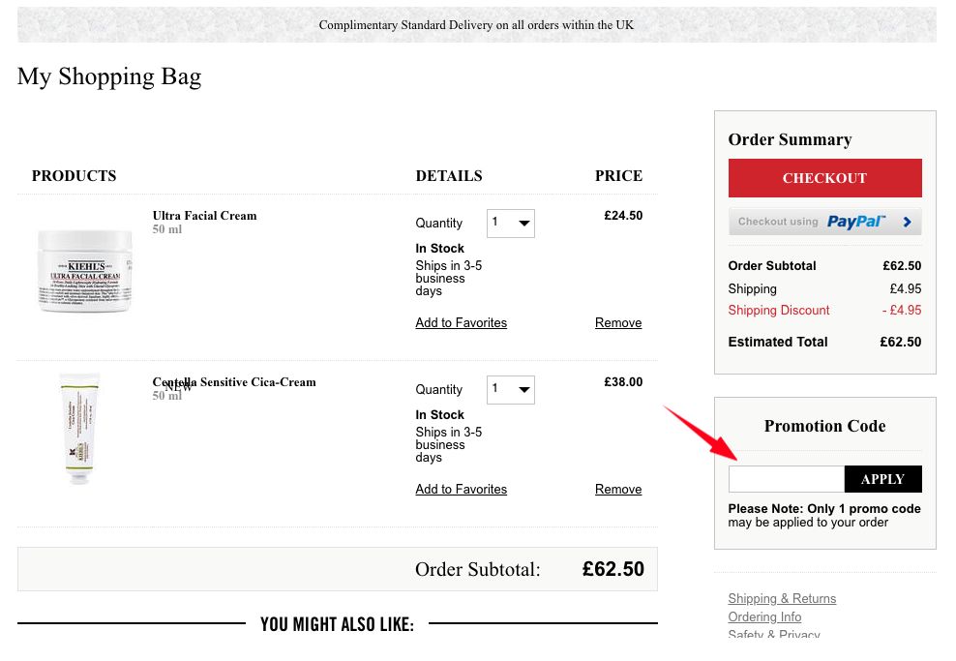Add Centella Cica-Cream to Favorites
956x661 pixels.
(x=461, y=490)
